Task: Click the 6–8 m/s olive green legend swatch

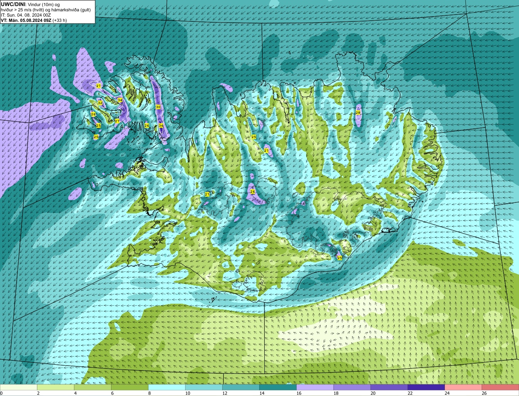Action: click(x=130, y=387)
